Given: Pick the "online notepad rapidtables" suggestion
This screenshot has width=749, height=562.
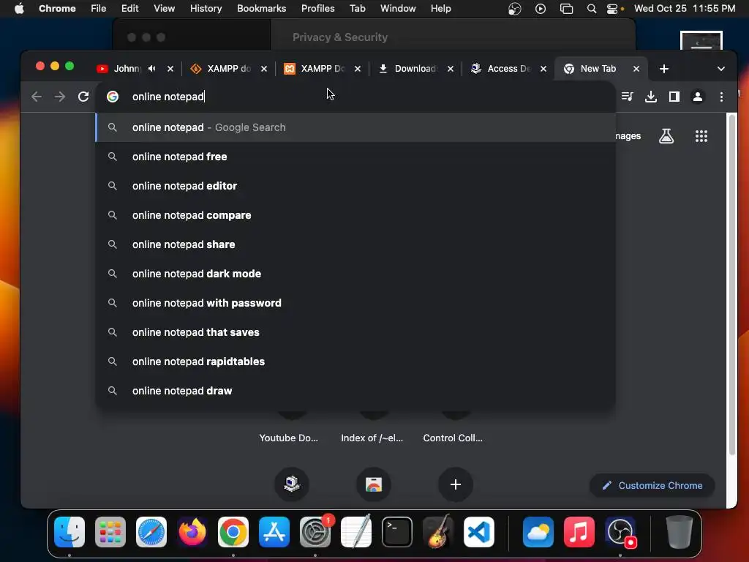Looking at the screenshot, I should click(x=355, y=361).
